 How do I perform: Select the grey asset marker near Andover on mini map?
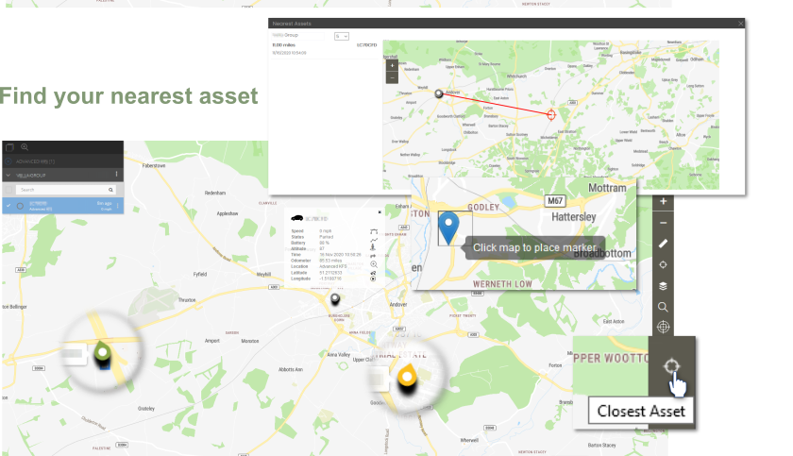tap(438, 93)
